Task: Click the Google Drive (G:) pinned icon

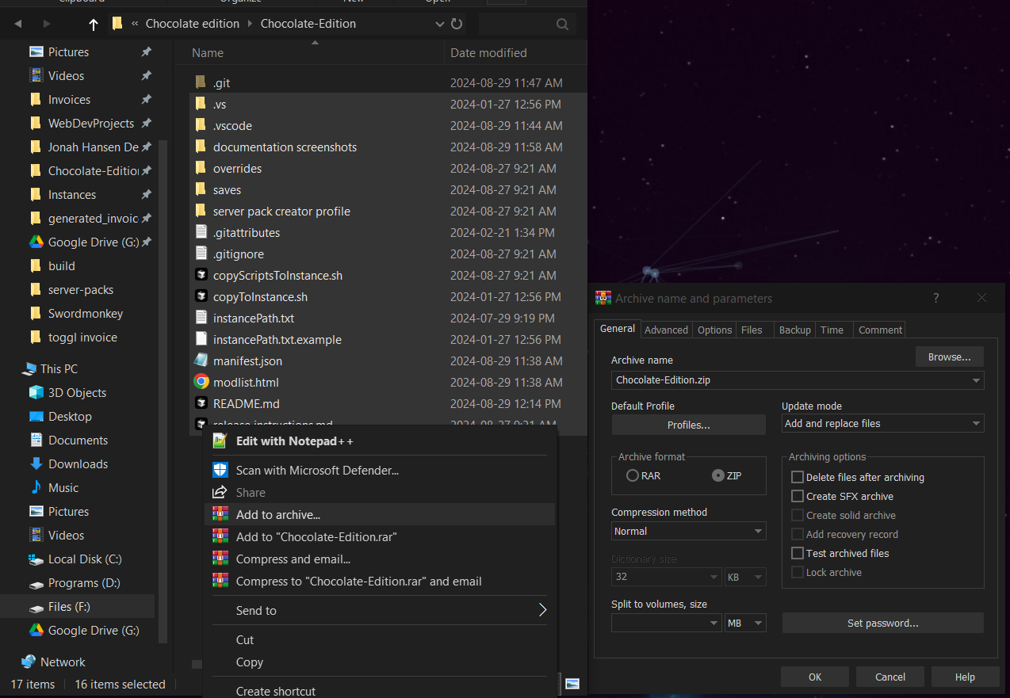Action: click(36, 242)
